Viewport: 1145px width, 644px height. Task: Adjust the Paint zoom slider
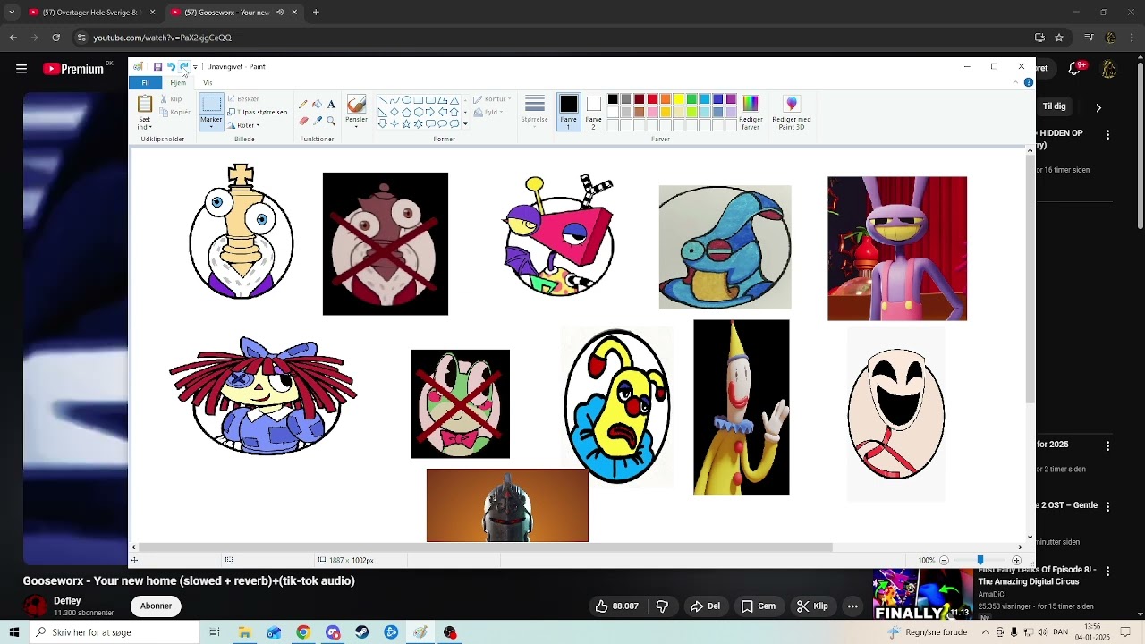pos(980,560)
